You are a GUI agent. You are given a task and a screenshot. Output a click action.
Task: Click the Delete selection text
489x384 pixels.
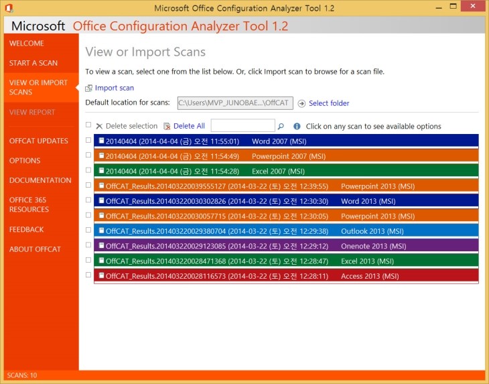131,126
